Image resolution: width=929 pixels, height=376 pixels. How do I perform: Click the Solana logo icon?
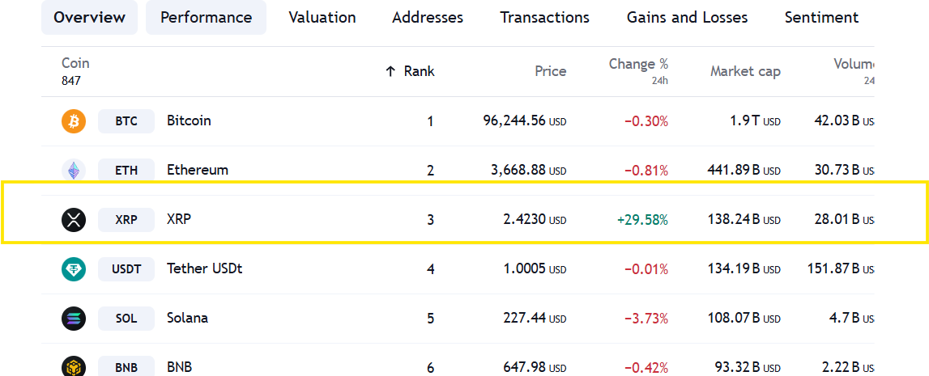click(x=74, y=319)
